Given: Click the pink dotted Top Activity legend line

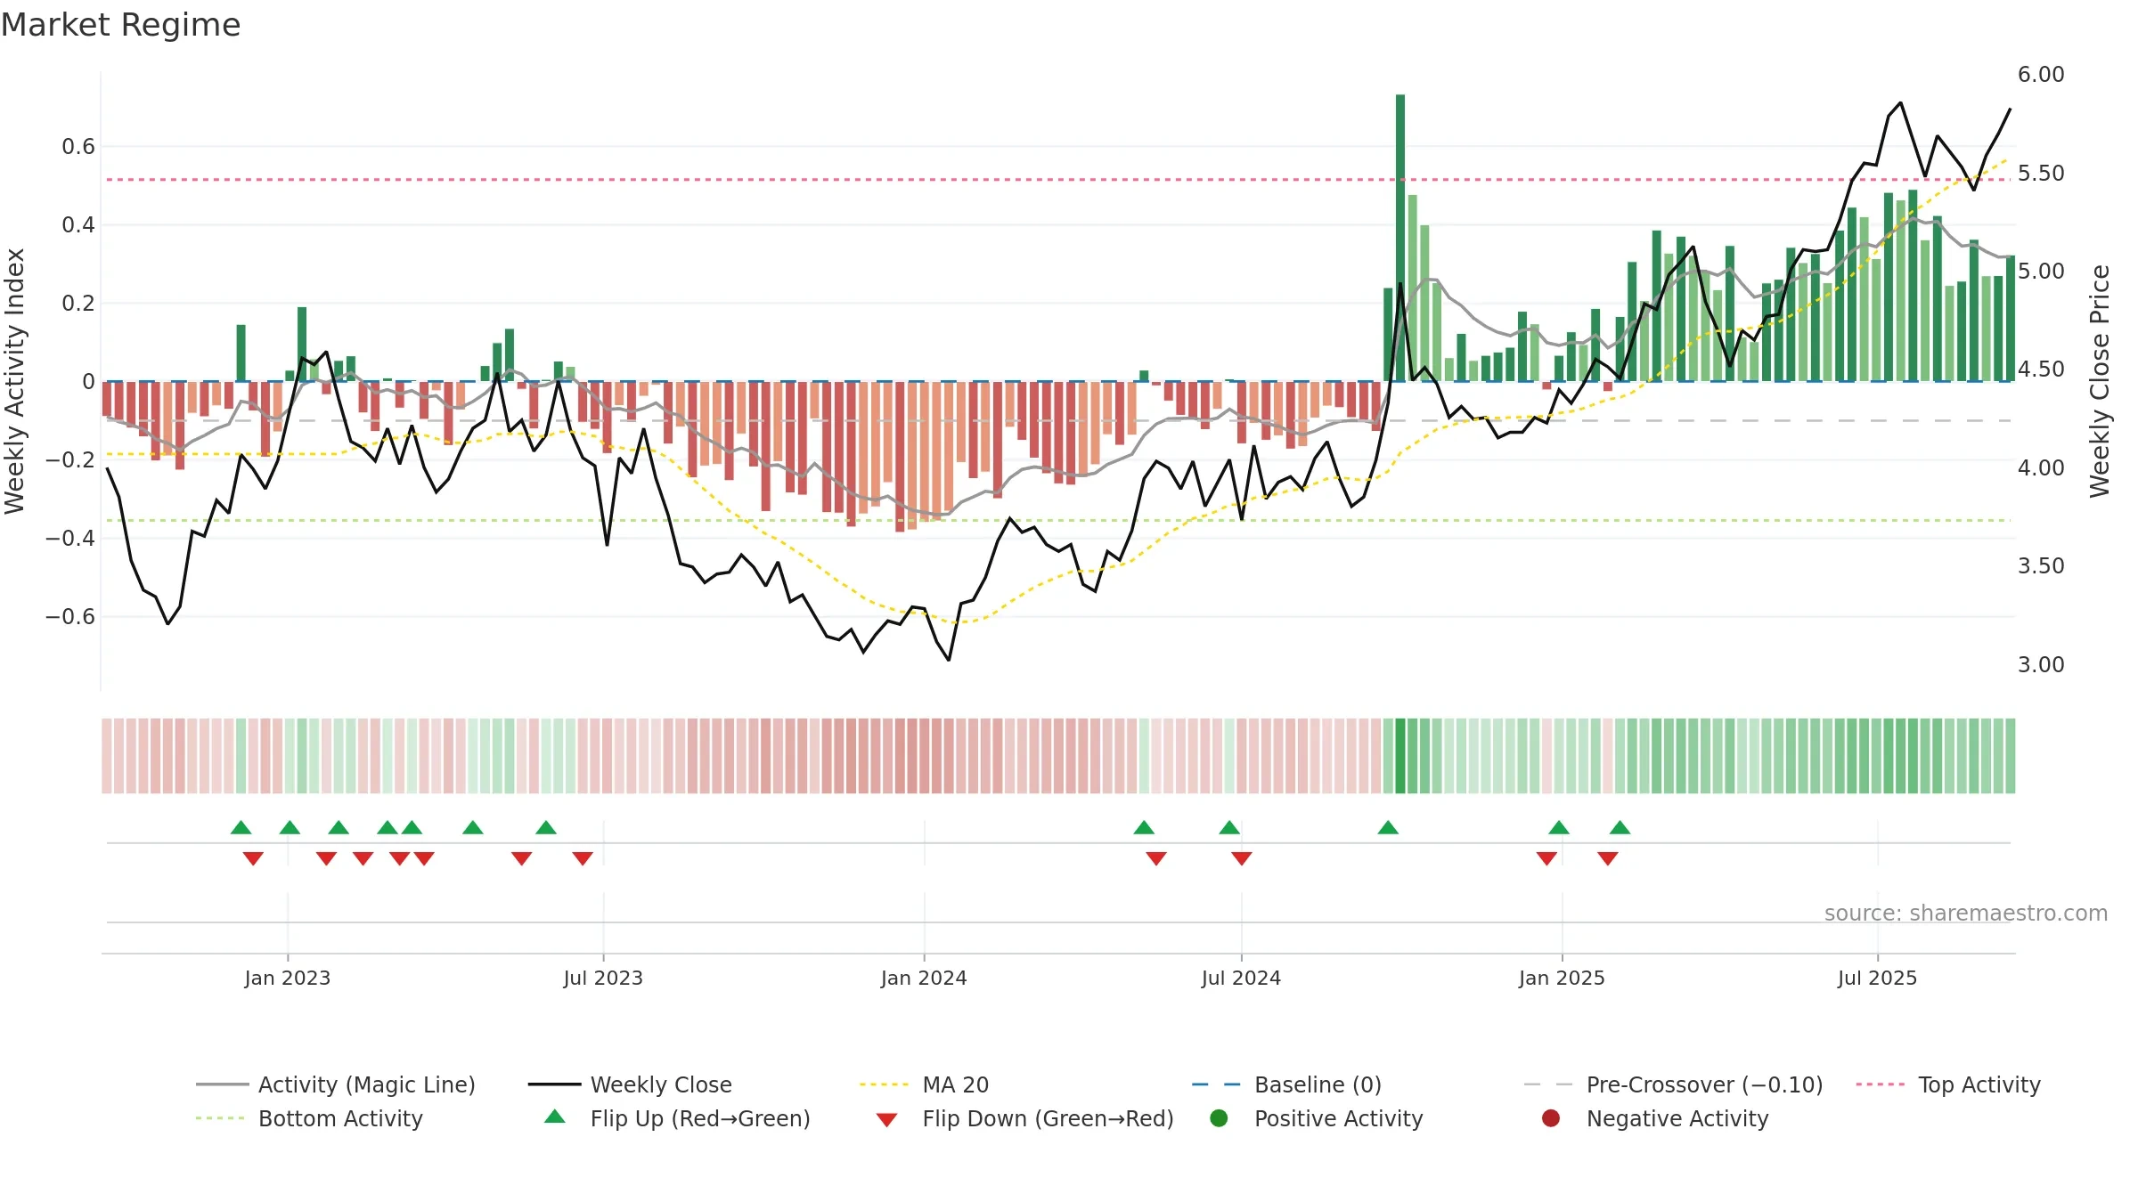Looking at the screenshot, I should click(1880, 1084).
